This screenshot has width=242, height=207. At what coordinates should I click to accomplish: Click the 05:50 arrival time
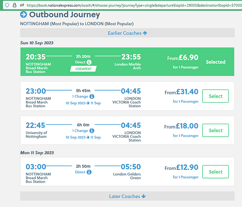click(131, 166)
